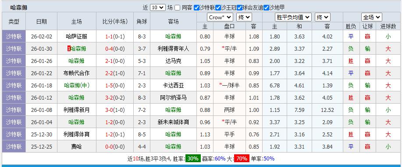This screenshot has width=402, height=167.
Task: Click the 进球数 column header
Action: coord(388,26)
